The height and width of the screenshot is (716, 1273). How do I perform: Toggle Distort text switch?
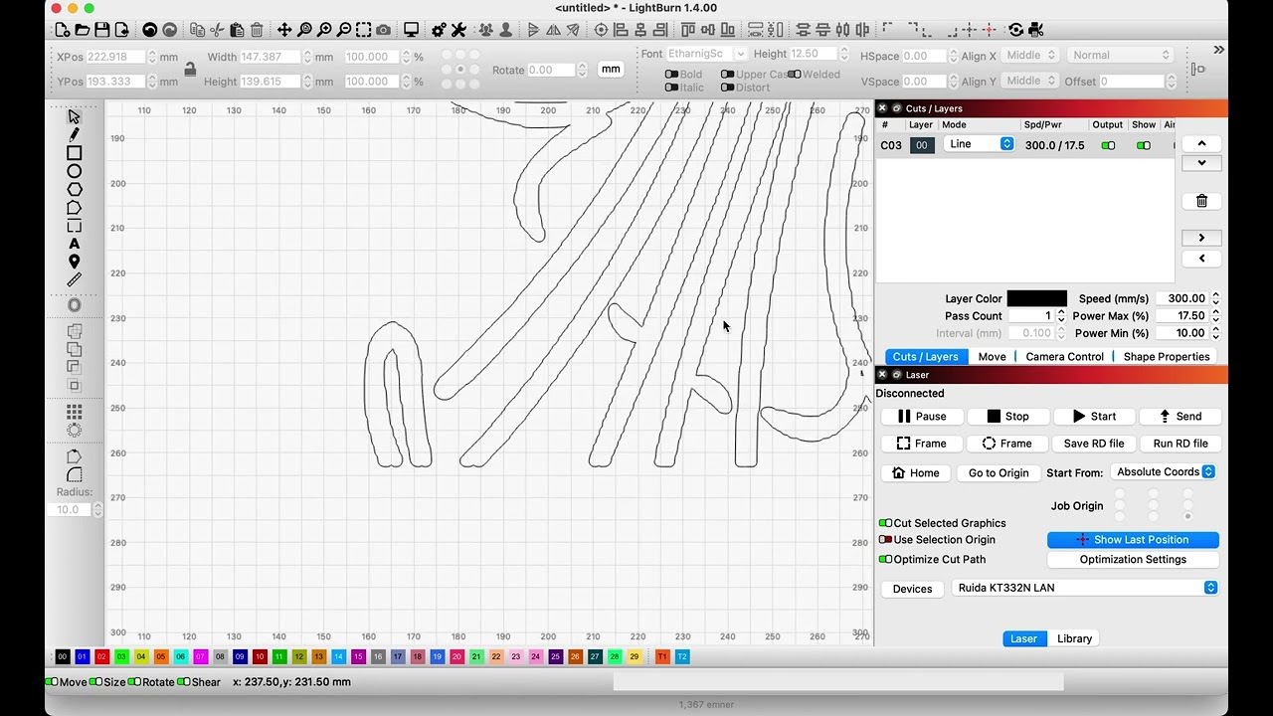point(728,88)
